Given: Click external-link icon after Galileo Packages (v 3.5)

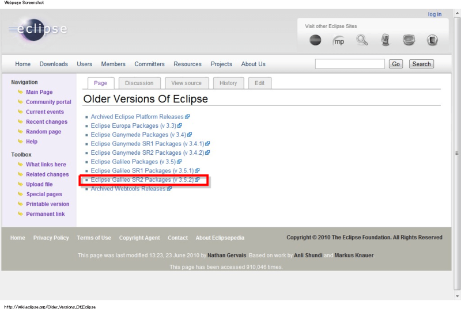Looking at the screenshot, I should coord(179,162).
